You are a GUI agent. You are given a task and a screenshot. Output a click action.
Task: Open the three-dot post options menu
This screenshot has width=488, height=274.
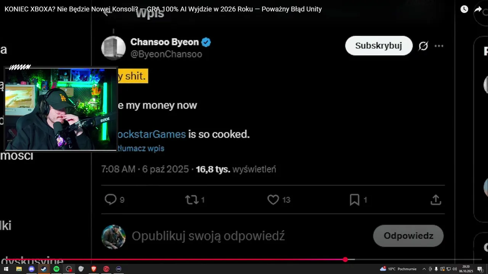[439, 46]
